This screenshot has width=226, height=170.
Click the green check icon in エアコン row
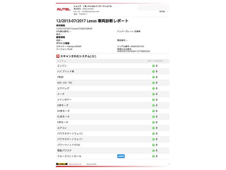154,128
